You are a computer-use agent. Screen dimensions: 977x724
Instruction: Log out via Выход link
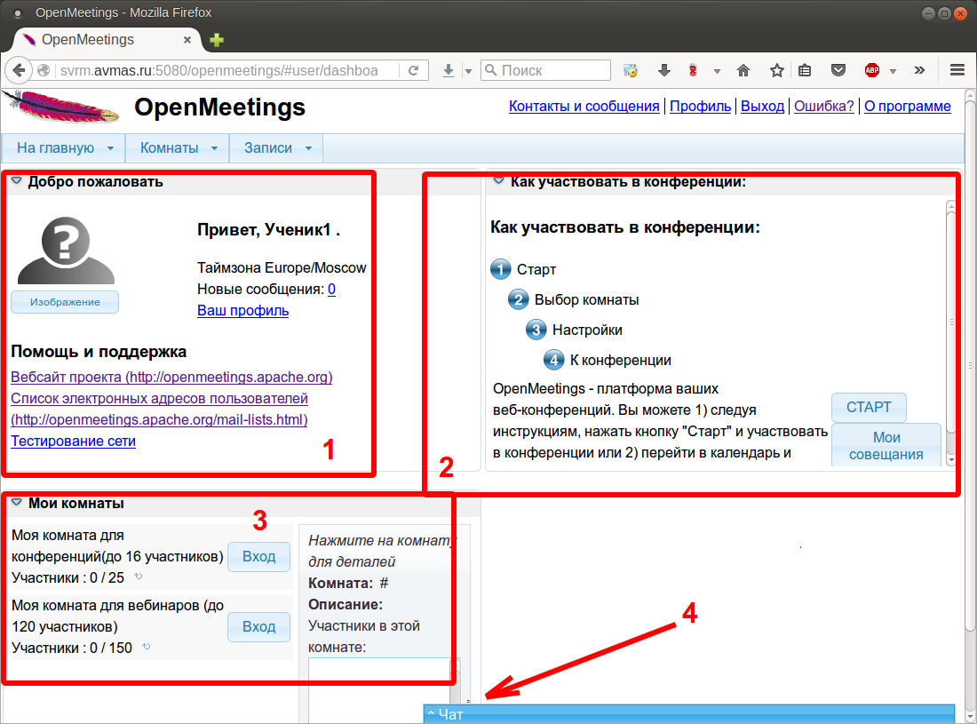point(762,107)
